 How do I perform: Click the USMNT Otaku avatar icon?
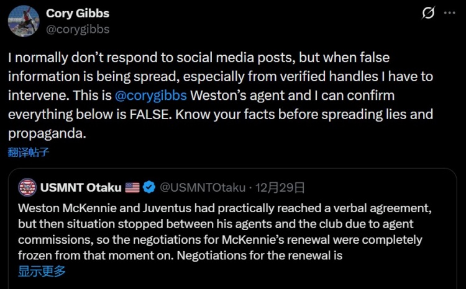[27, 187]
